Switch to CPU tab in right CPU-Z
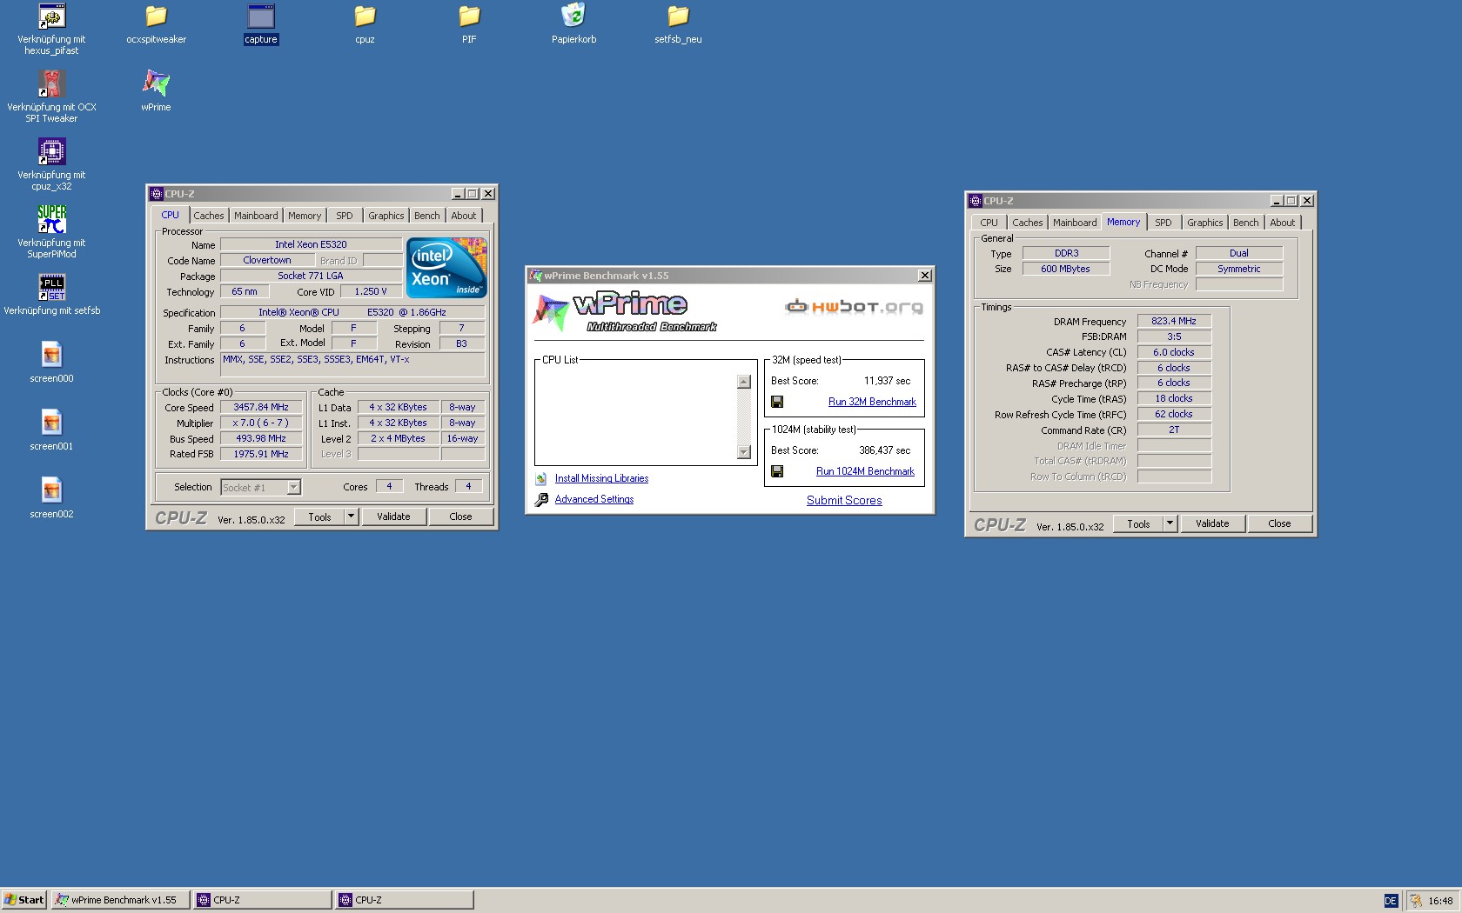 pyautogui.click(x=989, y=223)
